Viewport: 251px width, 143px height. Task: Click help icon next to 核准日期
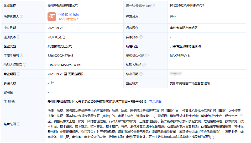coord(141,74)
